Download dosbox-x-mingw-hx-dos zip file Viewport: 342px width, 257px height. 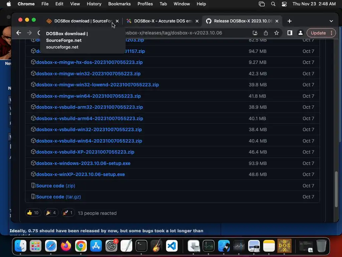click(89, 62)
